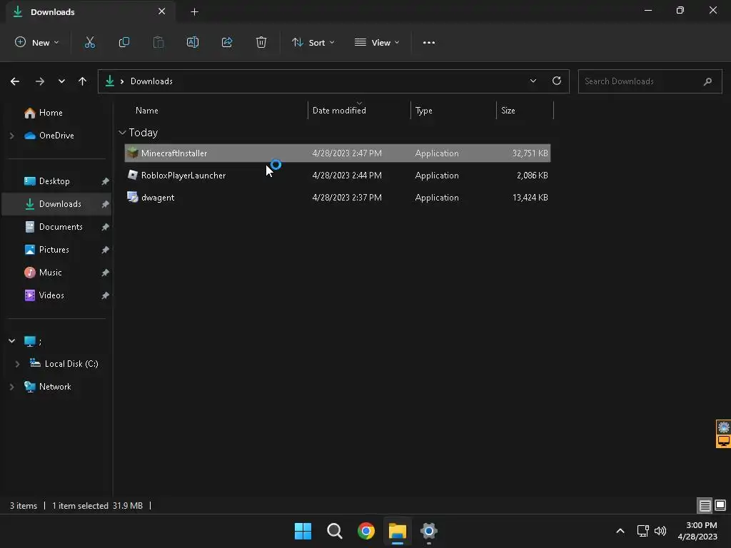Screen dimensions: 731x548
Task: Click Downloads in address breadcrumb
Action: 151,81
